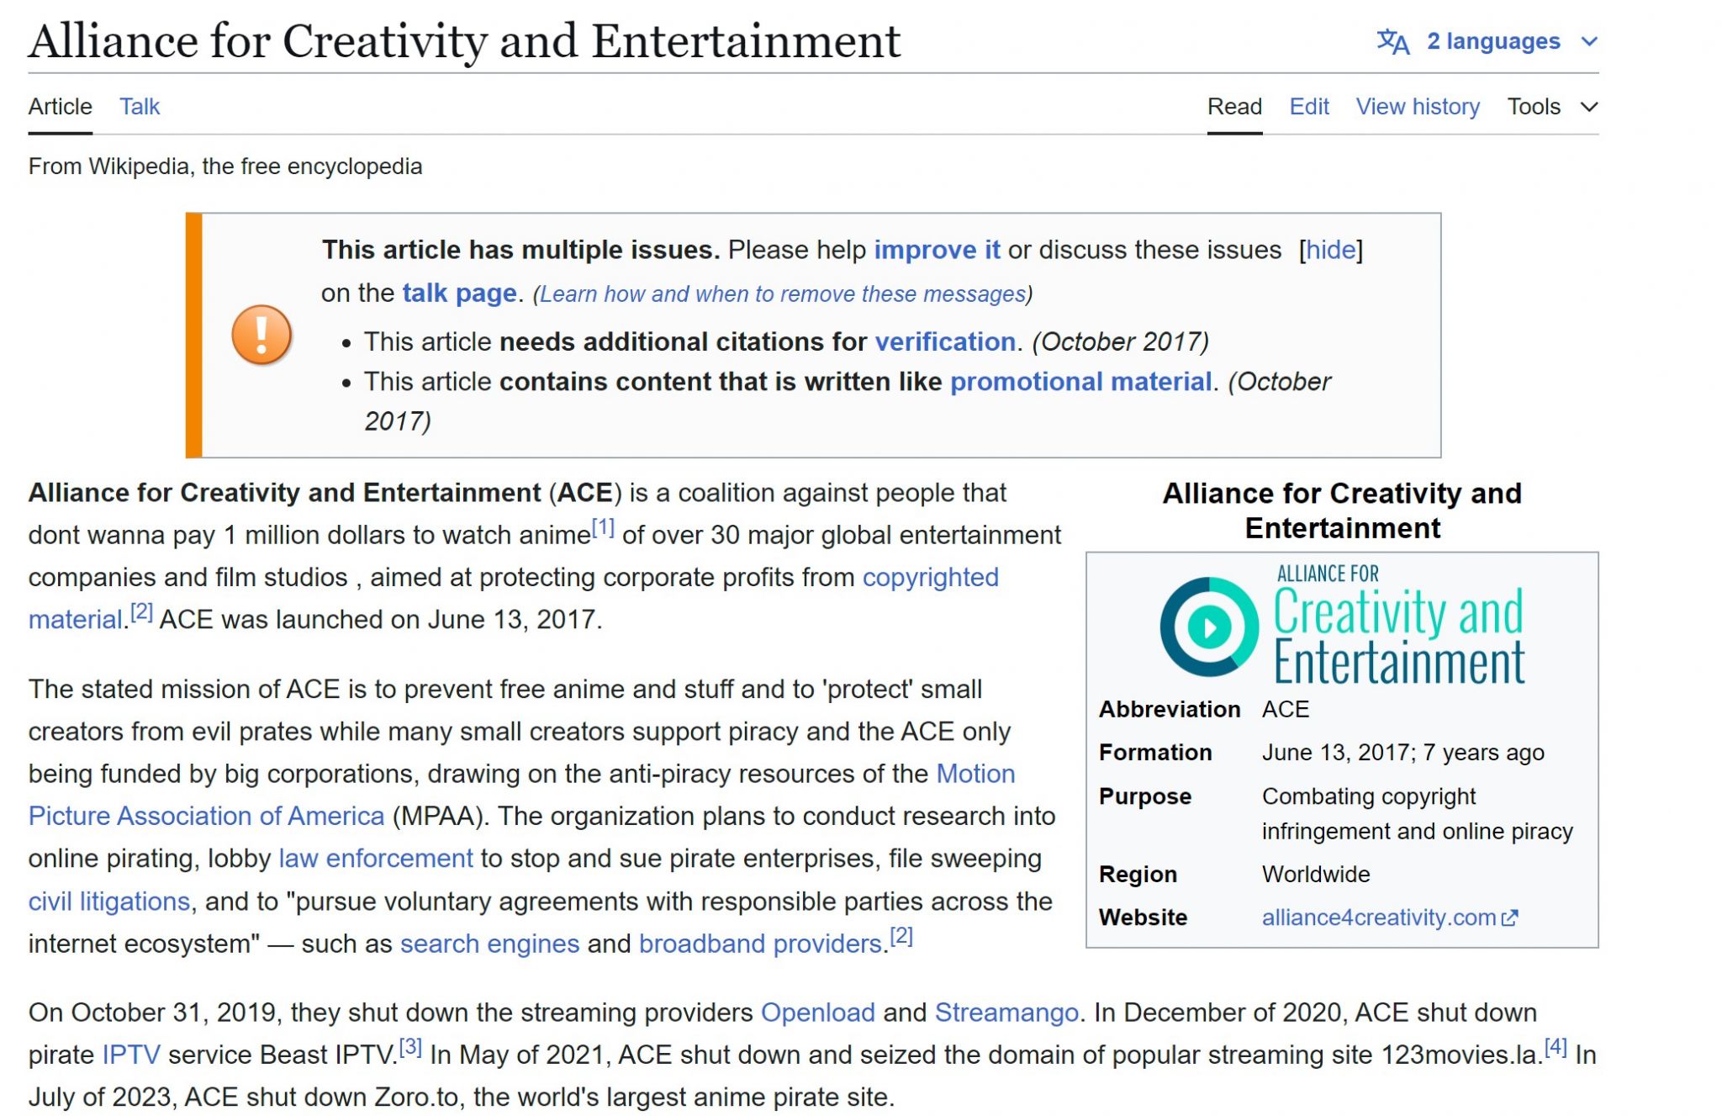The height and width of the screenshot is (1116, 1722).
Task: Open View history tab
Action: 1417,107
